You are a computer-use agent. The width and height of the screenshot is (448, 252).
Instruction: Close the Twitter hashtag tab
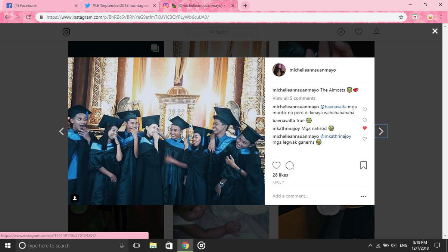point(154,6)
